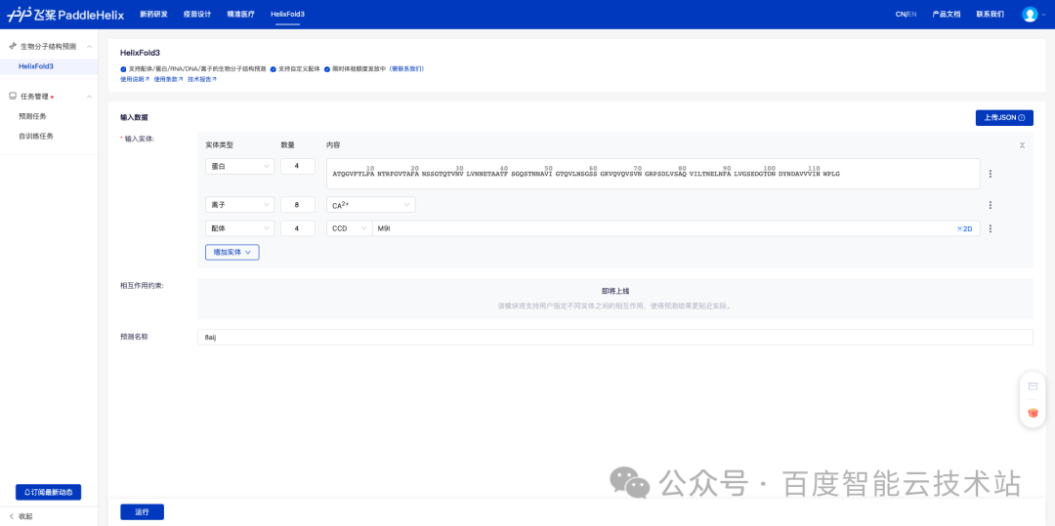Click the info icon on 上传JSON button
The height and width of the screenshot is (526, 1055).
[x=1022, y=117]
